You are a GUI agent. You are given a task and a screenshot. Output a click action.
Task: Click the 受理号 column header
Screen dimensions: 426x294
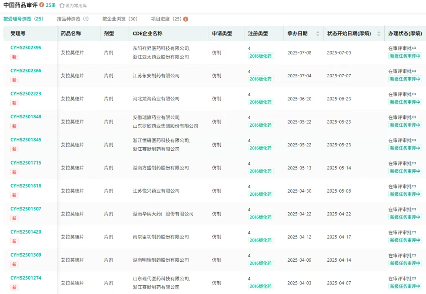coord(18,34)
